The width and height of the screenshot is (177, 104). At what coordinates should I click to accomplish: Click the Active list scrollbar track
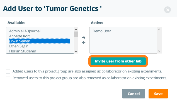(159, 40)
